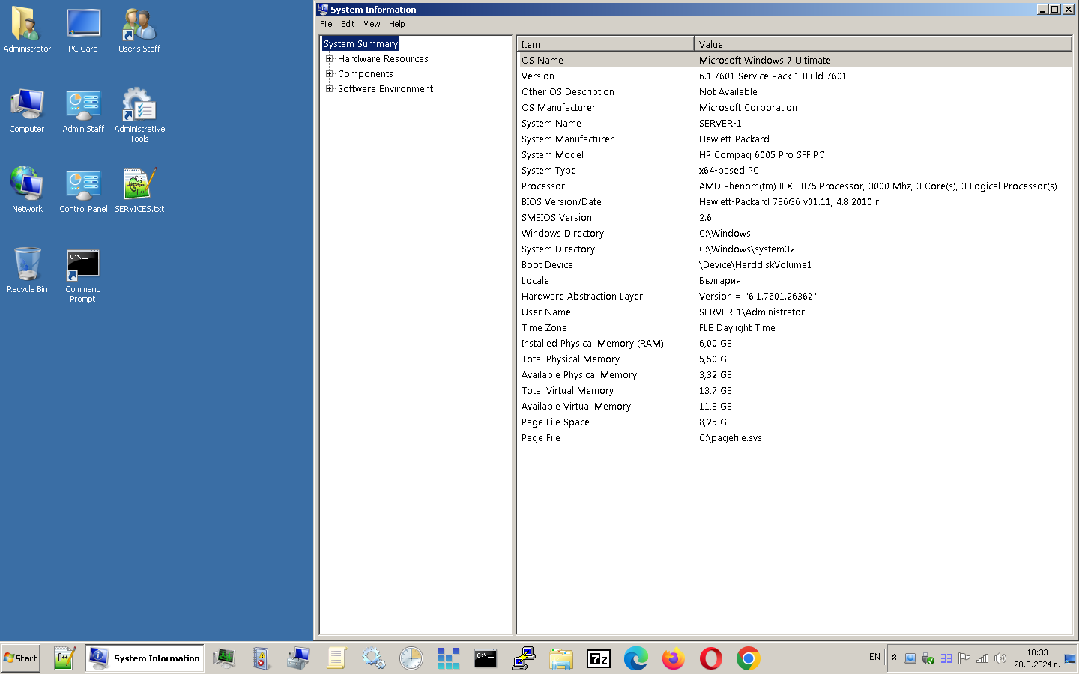Open Windows Explorer from the taskbar

pos(560,658)
